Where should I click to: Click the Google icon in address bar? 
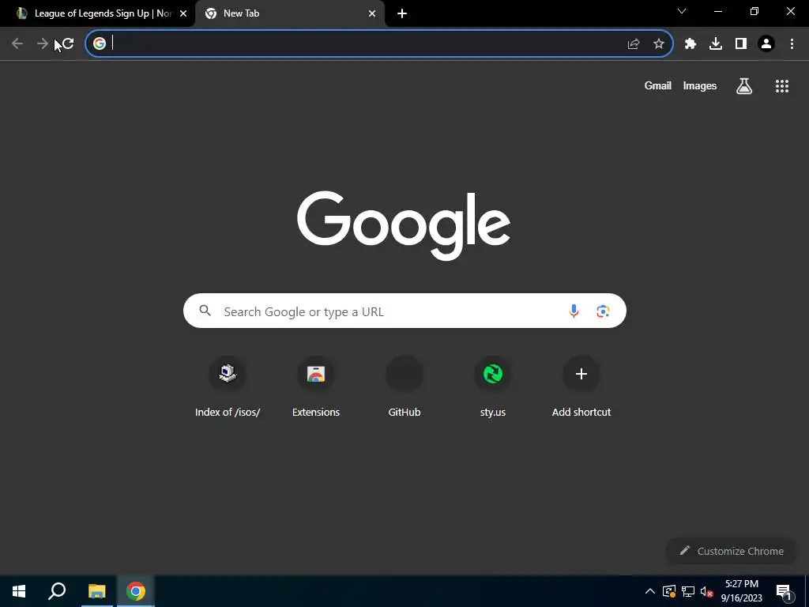99,44
